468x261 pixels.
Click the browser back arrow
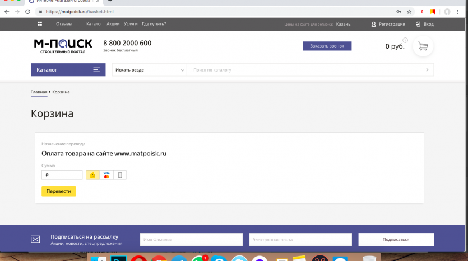point(6,11)
